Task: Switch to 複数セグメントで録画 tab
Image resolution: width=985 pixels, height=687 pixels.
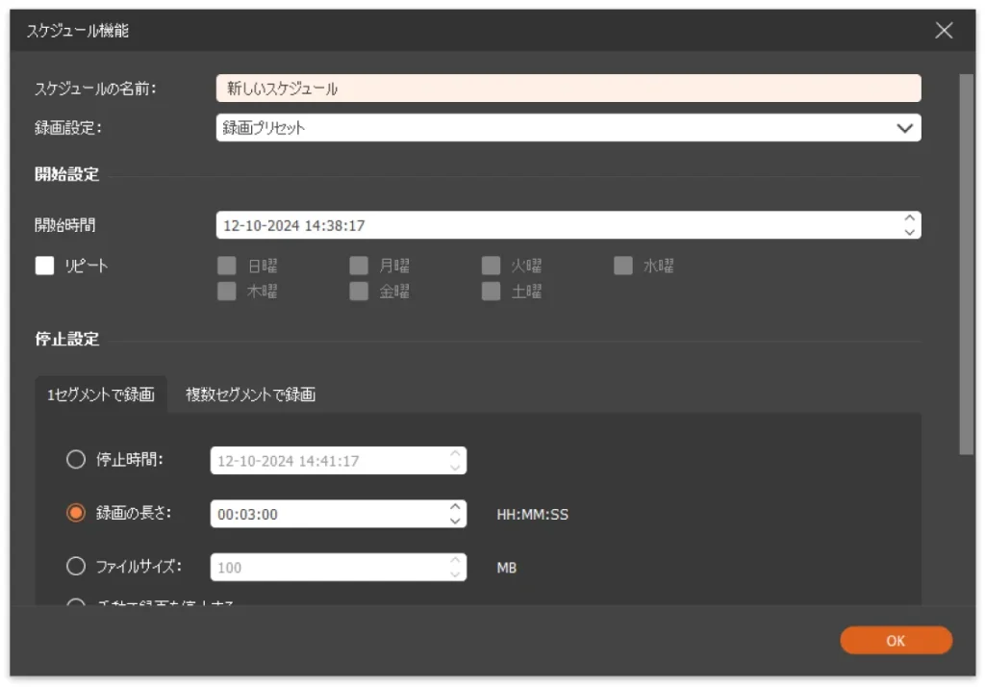Action: click(x=250, y=394)
